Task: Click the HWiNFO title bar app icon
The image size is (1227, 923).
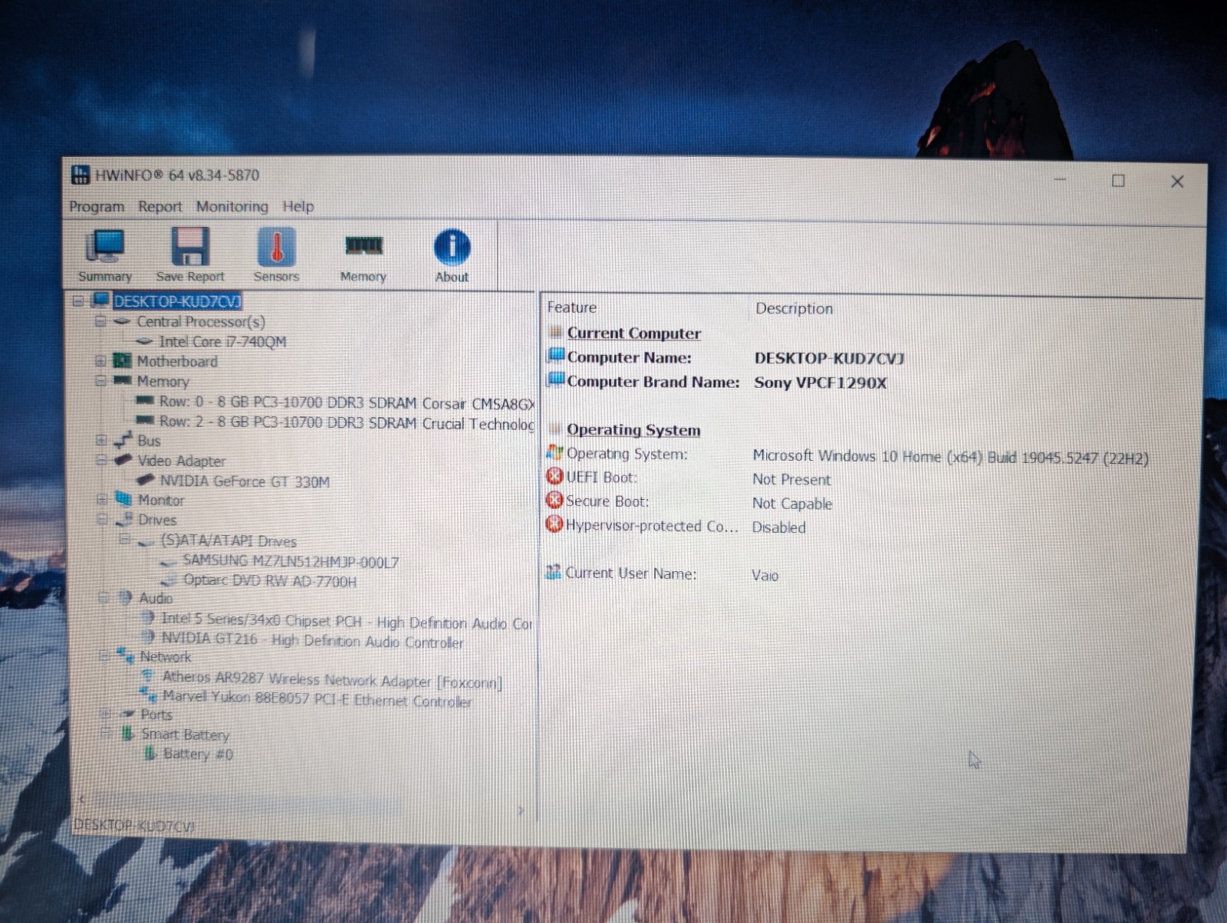Action: point(81,175)
